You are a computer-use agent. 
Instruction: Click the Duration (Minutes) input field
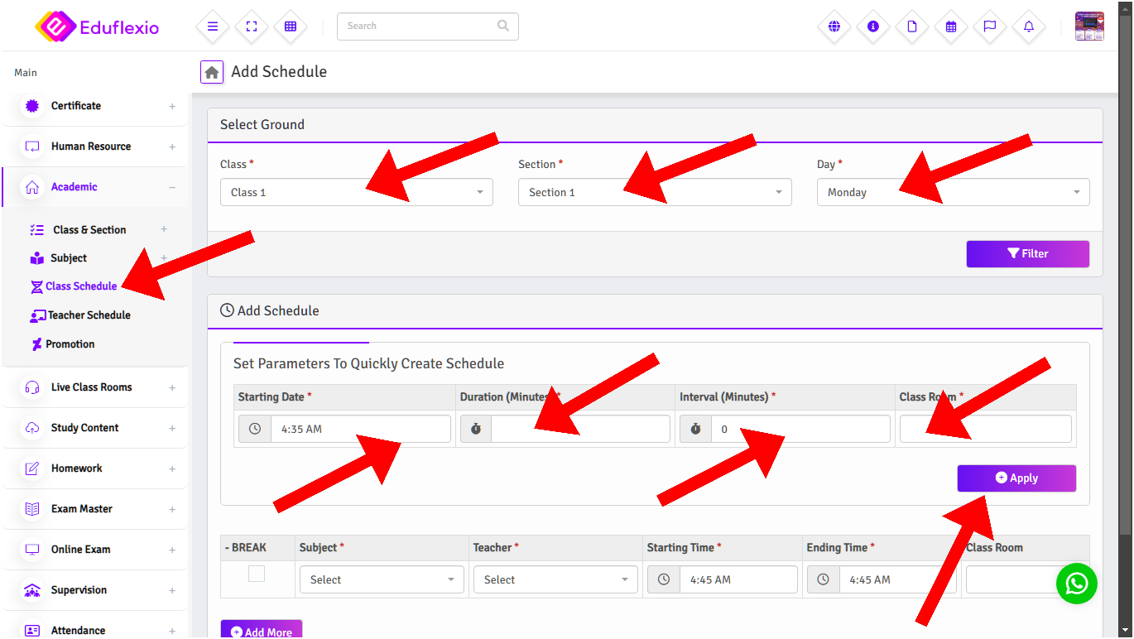(579, 429)
